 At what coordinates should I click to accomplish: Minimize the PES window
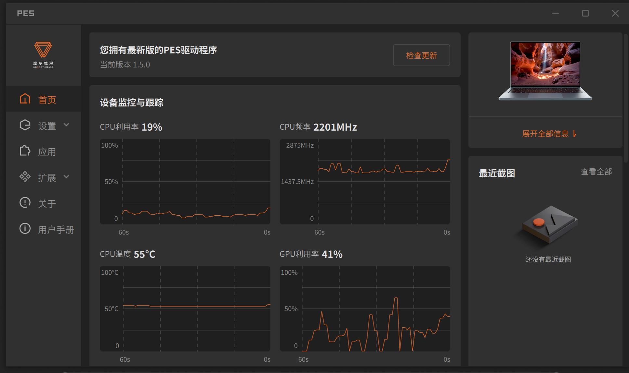[x=556, y=13]
